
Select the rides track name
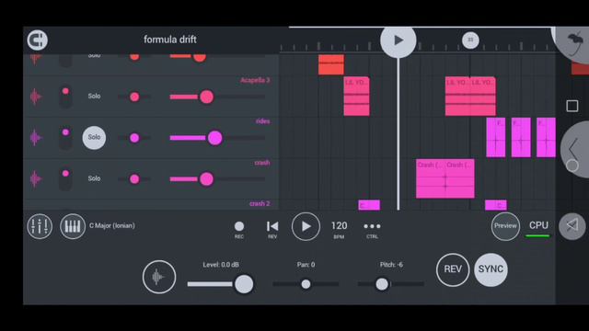[262, 120]
